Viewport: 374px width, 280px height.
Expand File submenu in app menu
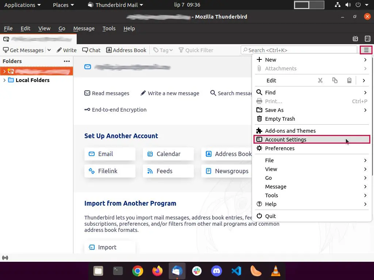tap(312, 160)
